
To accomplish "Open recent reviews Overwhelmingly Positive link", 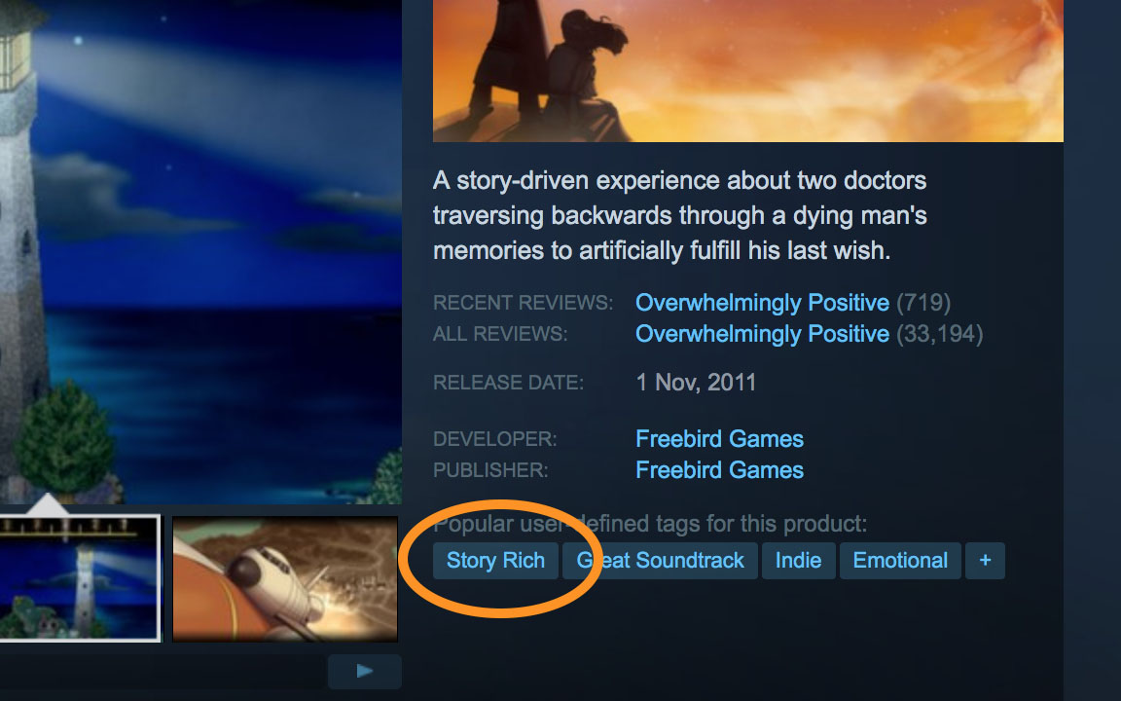I will 762,303.
